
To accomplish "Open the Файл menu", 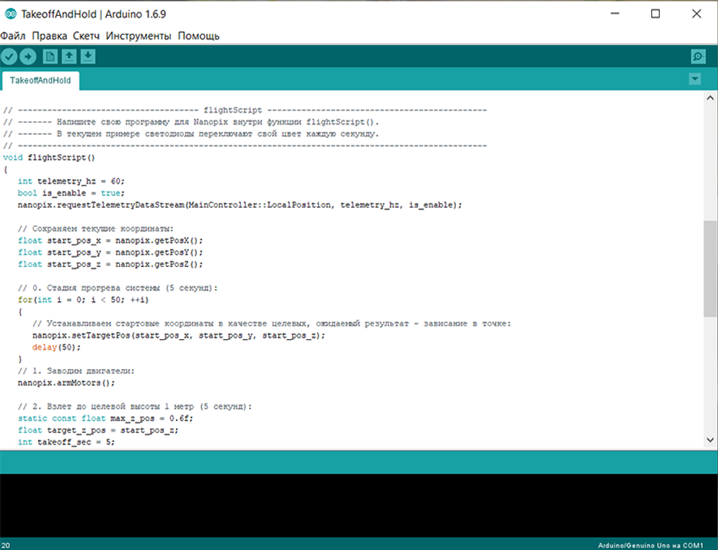I will (13, 36).
